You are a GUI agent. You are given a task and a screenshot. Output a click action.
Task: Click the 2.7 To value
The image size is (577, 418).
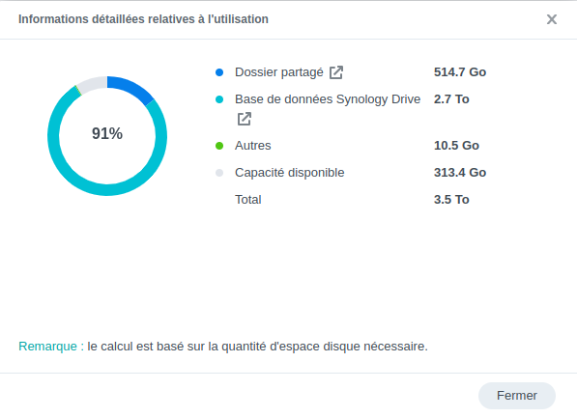pyautogui.click(x=451, y=99)
